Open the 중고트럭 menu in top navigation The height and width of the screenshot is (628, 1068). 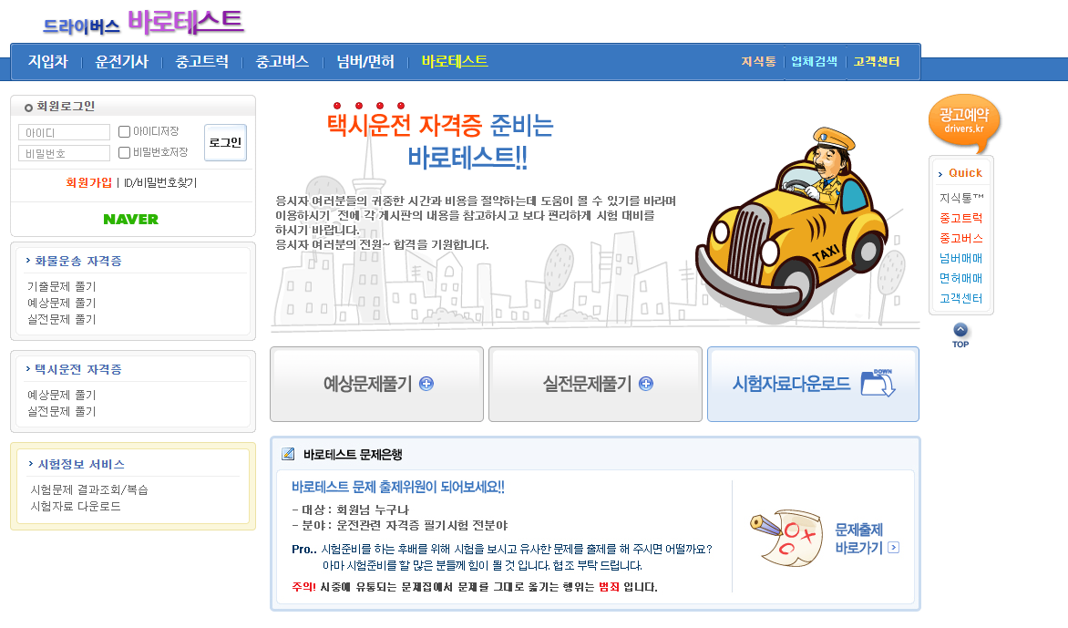201,61
